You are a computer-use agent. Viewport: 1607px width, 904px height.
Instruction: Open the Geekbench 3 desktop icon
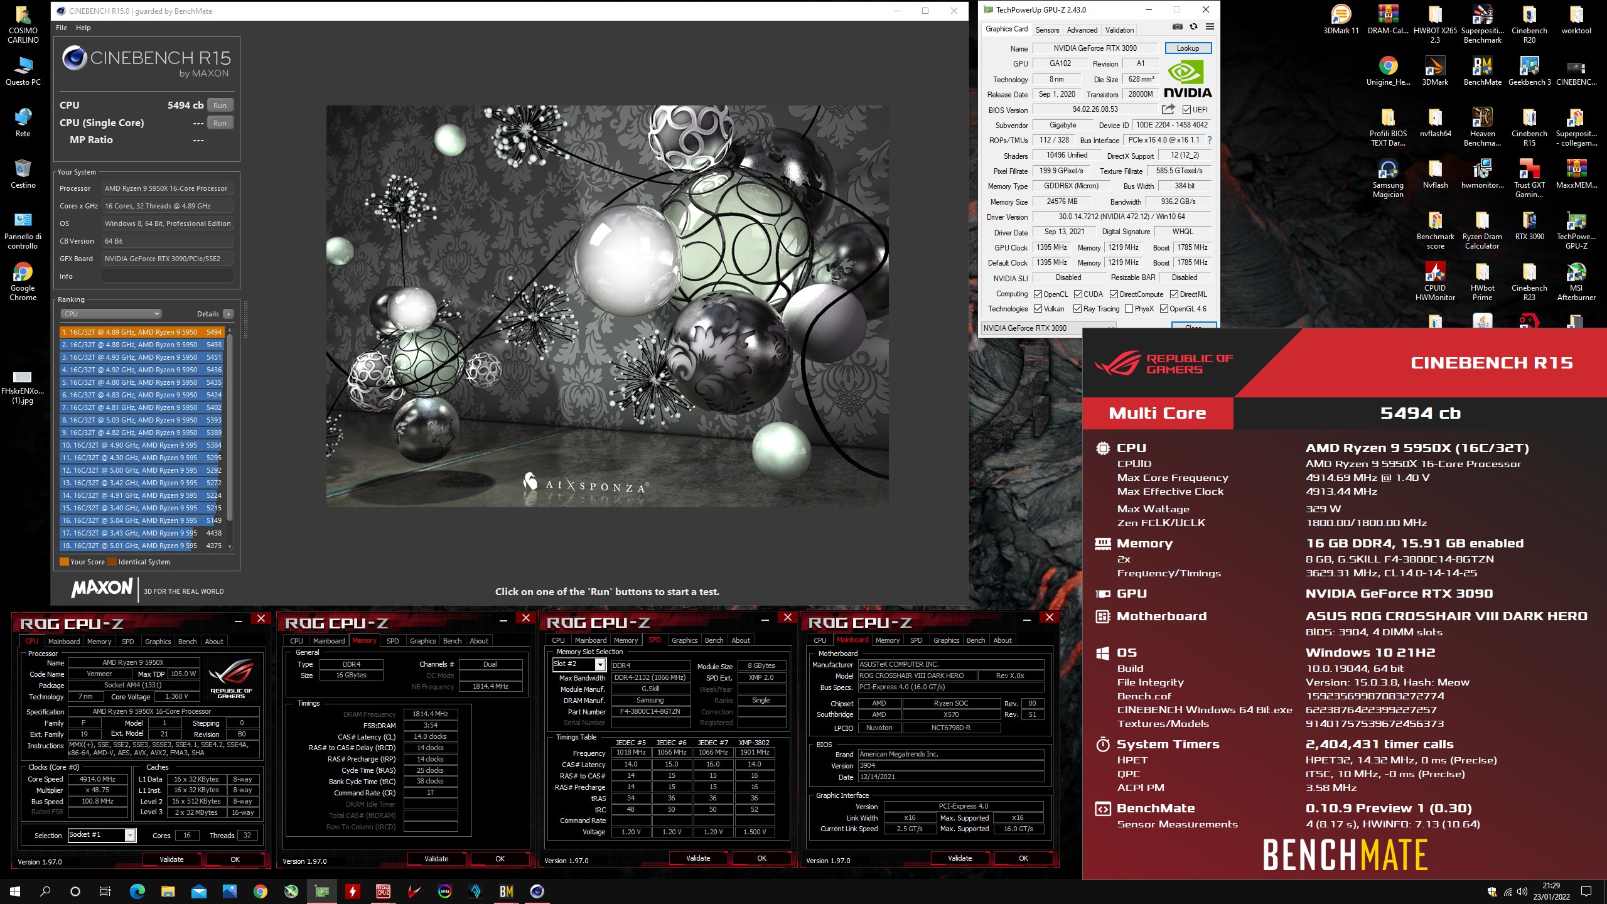click(x=1529, y=72)
